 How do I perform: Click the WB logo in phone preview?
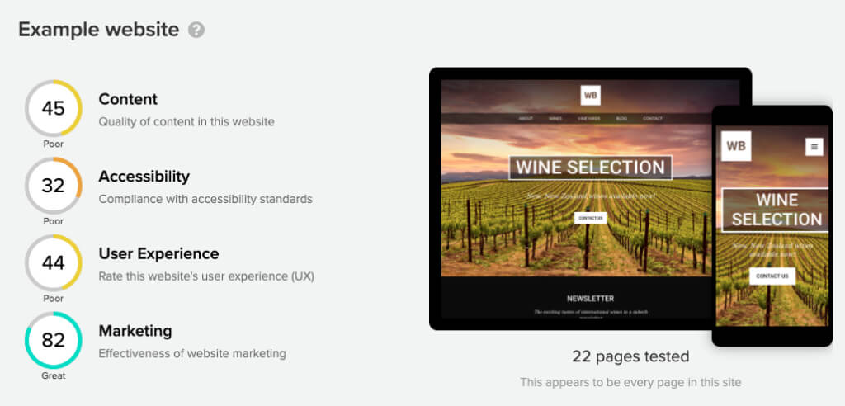(x=735, y=146)
